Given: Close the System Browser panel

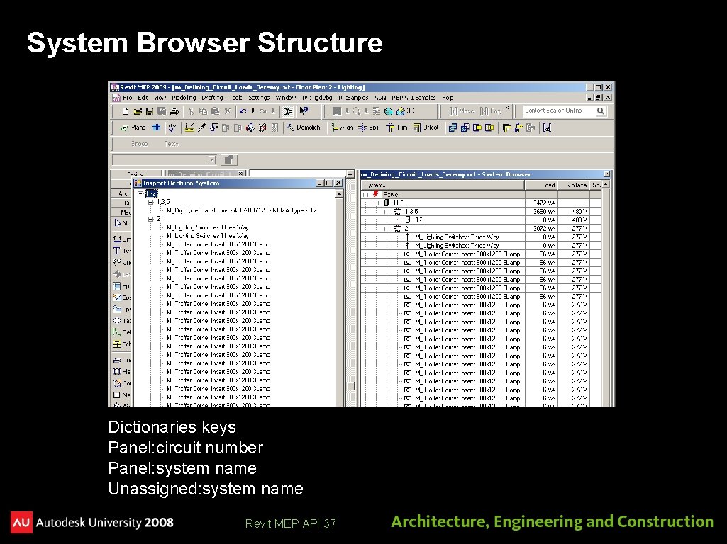Looking at the screenshot, I should tap(607, 174).
